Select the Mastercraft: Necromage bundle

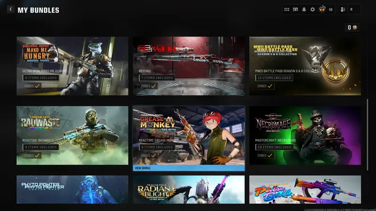(305, 135)
